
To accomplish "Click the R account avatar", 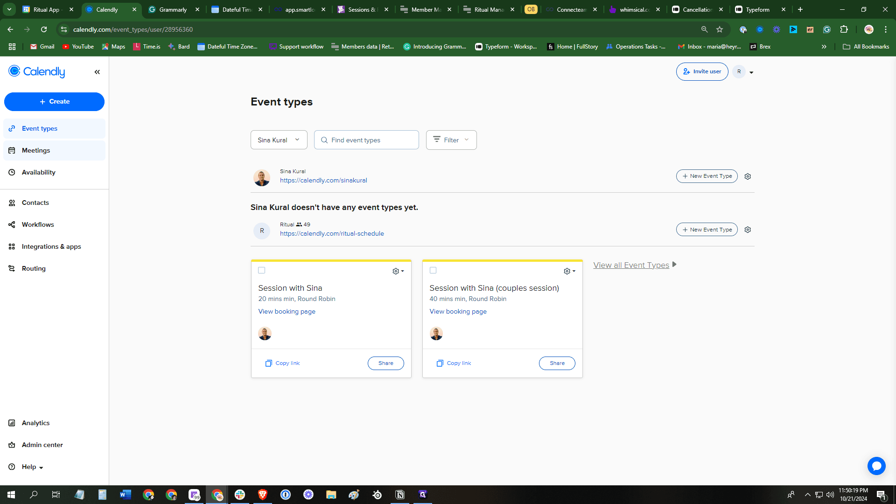I will [739, 71].
